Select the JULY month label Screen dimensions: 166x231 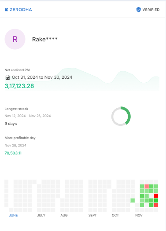point(41,215)
